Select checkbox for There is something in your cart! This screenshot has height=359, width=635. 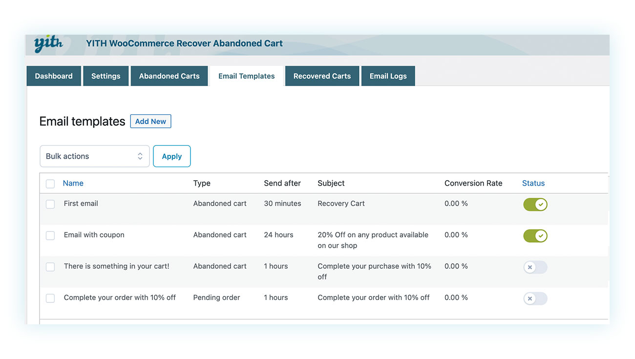click(x=50, y=267)
